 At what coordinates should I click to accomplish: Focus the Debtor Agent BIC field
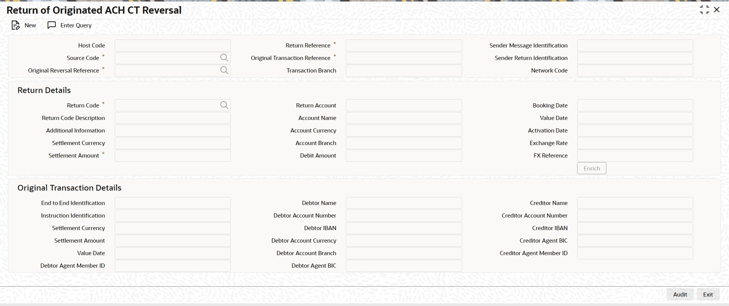tap(404, 266)
